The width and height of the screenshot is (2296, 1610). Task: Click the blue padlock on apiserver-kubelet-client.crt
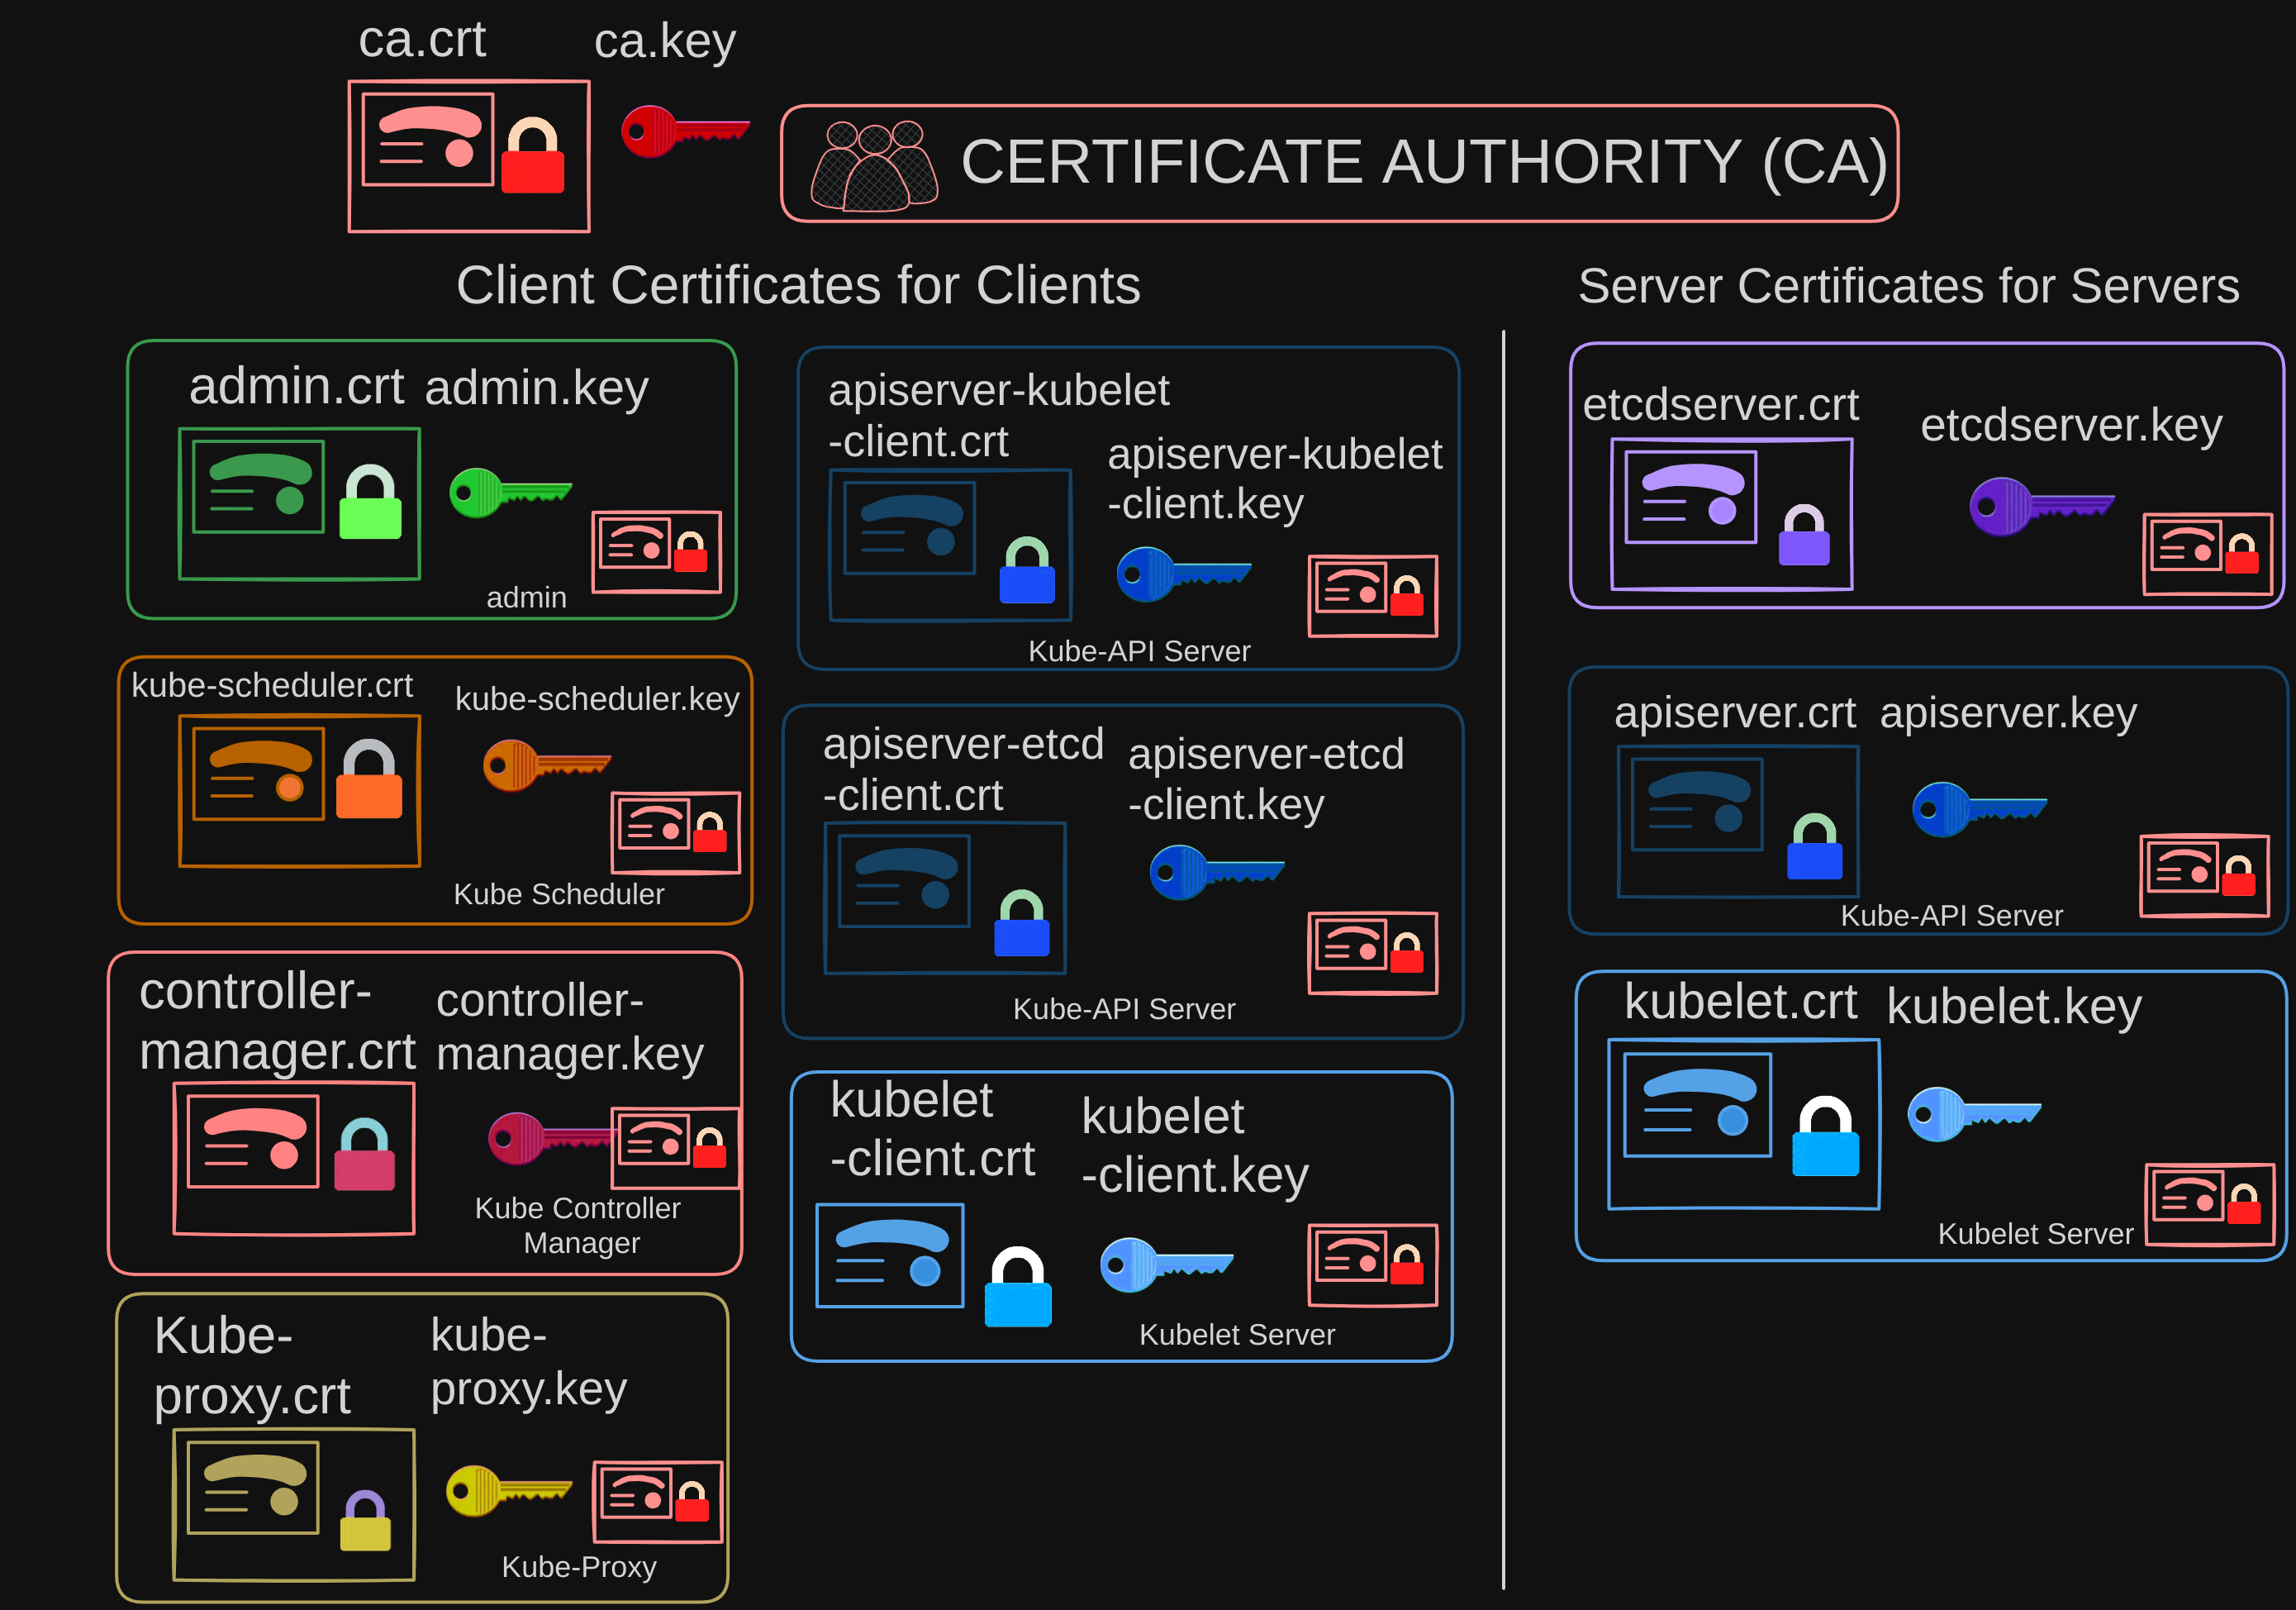point(1027,570)
